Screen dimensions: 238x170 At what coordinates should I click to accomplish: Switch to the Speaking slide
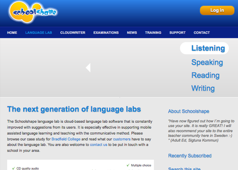pos(207,62)
